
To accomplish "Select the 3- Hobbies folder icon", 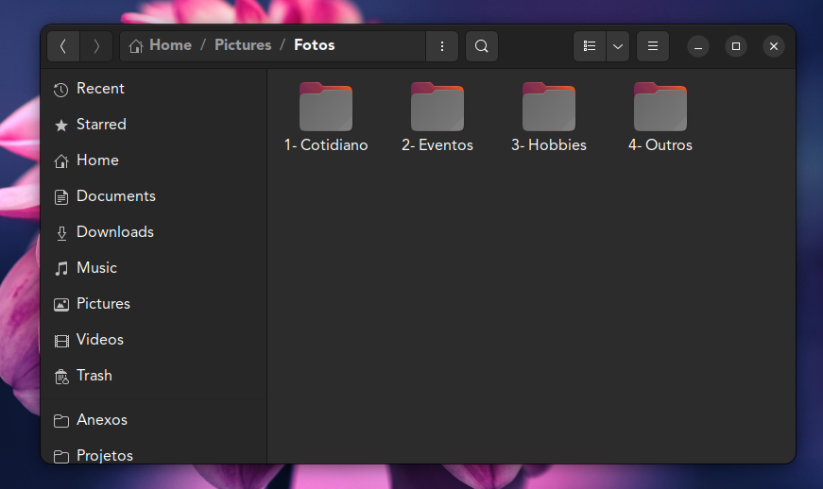I will [x=549, y=107].
